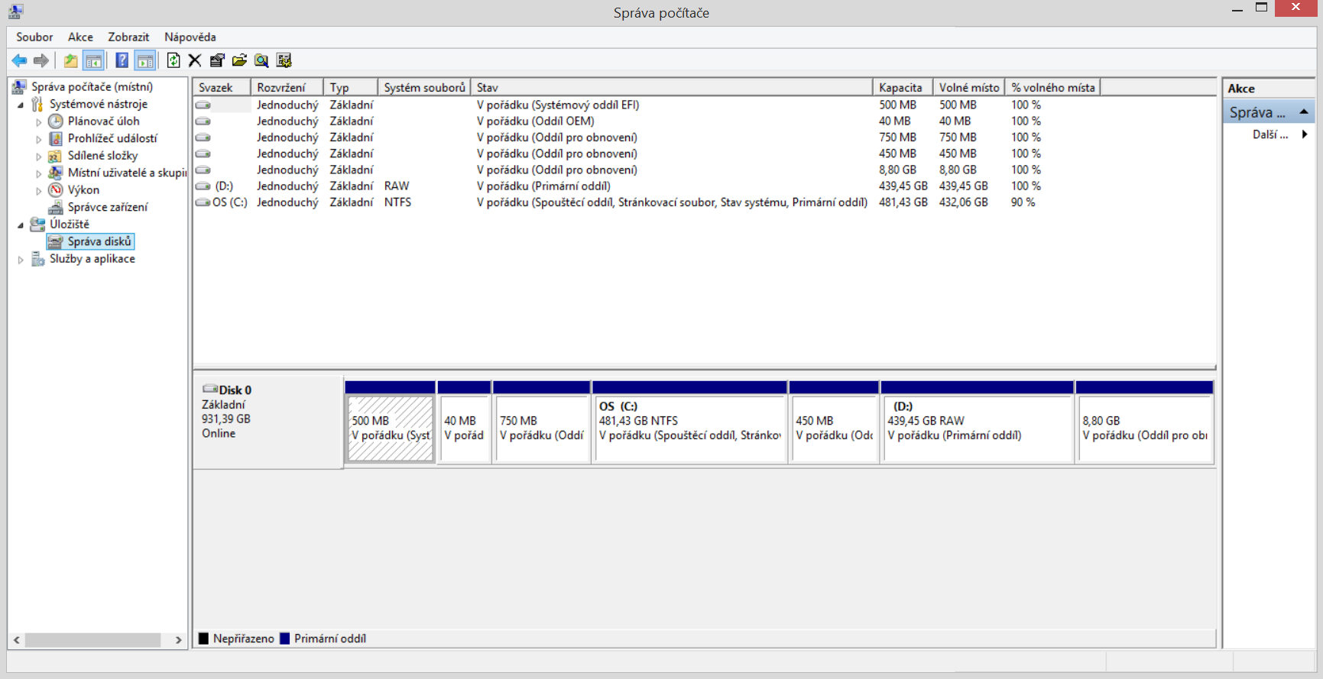Open the Zobrazit menu
1323x679 pixels.
tap(128, 37)
